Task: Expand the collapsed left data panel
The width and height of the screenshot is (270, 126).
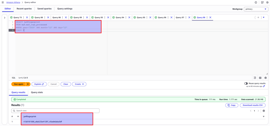Action: point(5,18)
